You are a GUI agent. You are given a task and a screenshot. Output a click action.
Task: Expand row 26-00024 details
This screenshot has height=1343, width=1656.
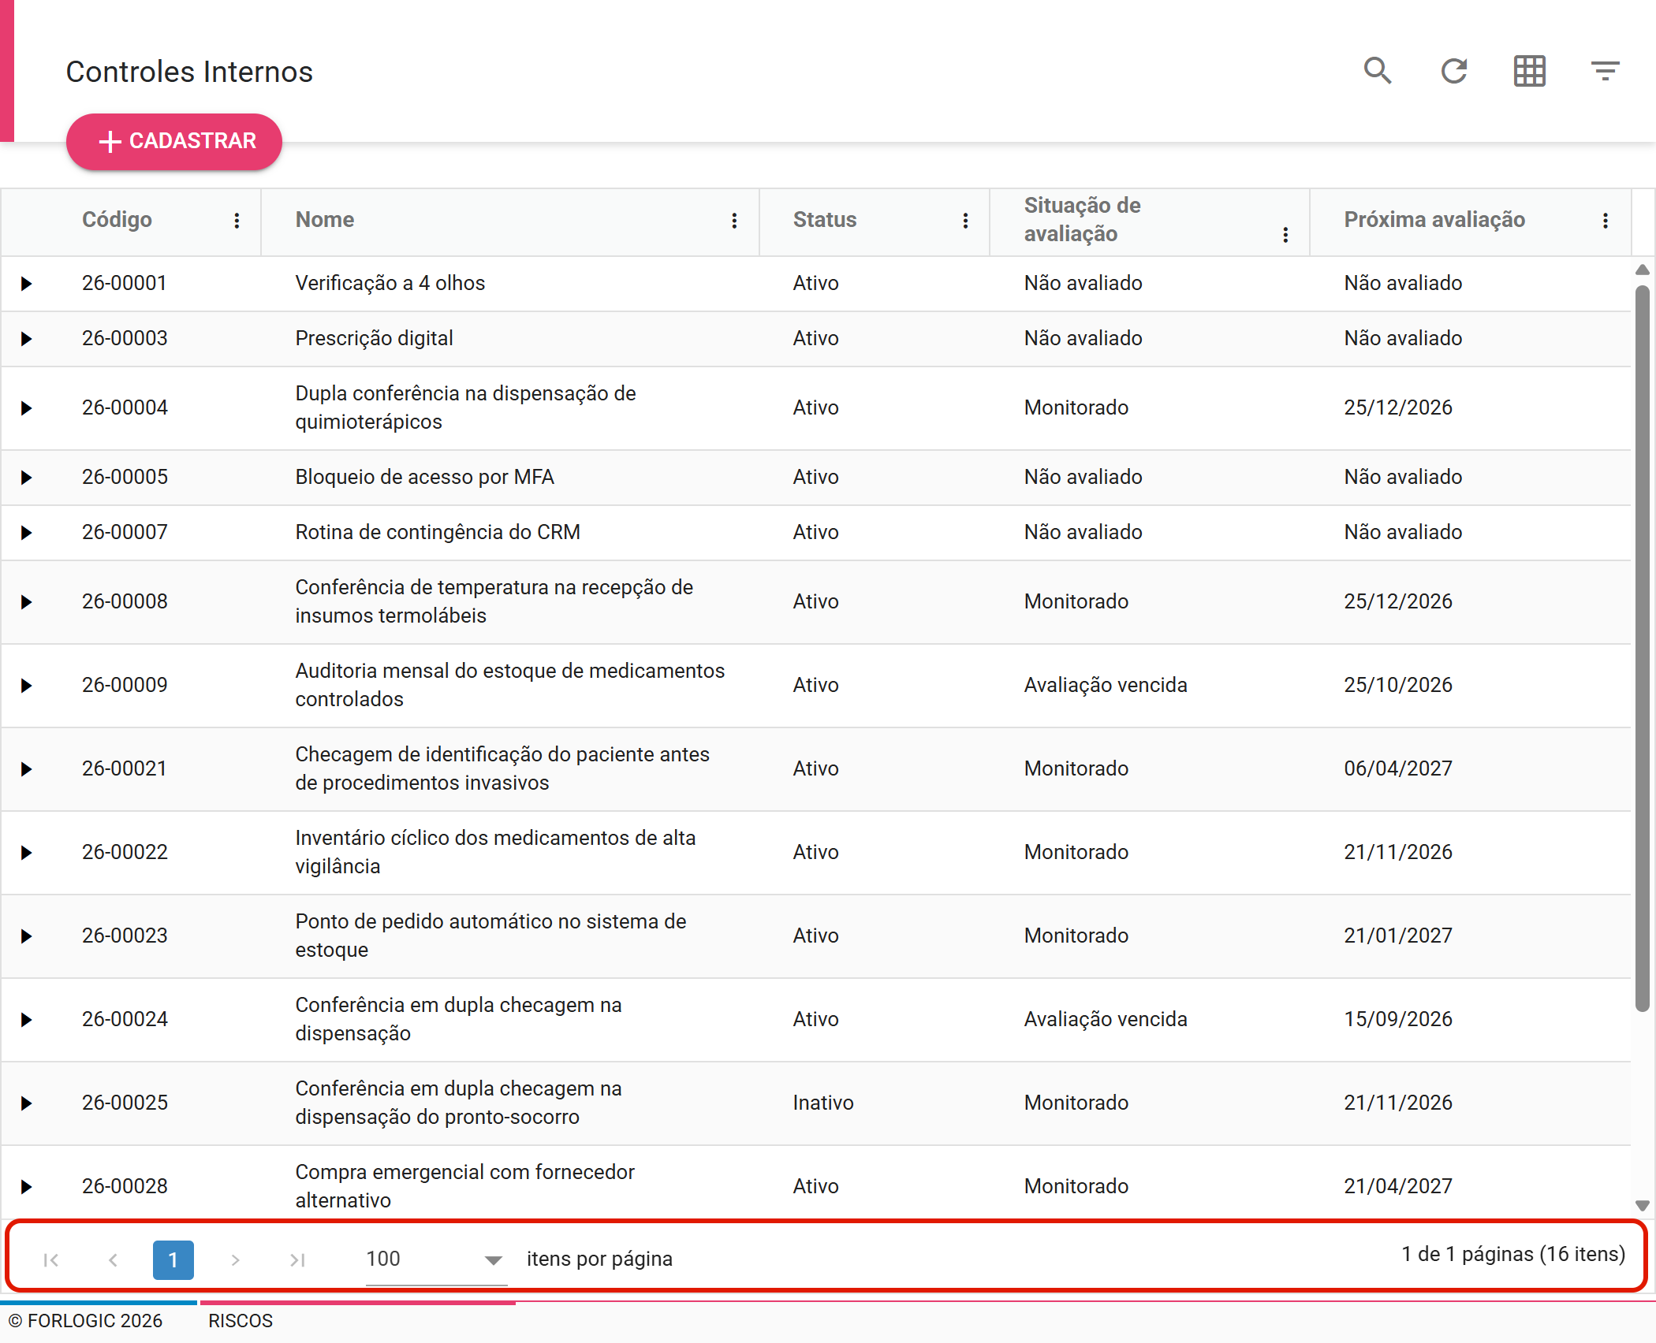(x=26, y=1020)
